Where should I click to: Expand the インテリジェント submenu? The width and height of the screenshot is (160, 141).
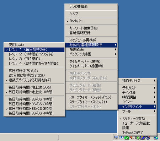point(137,107)
